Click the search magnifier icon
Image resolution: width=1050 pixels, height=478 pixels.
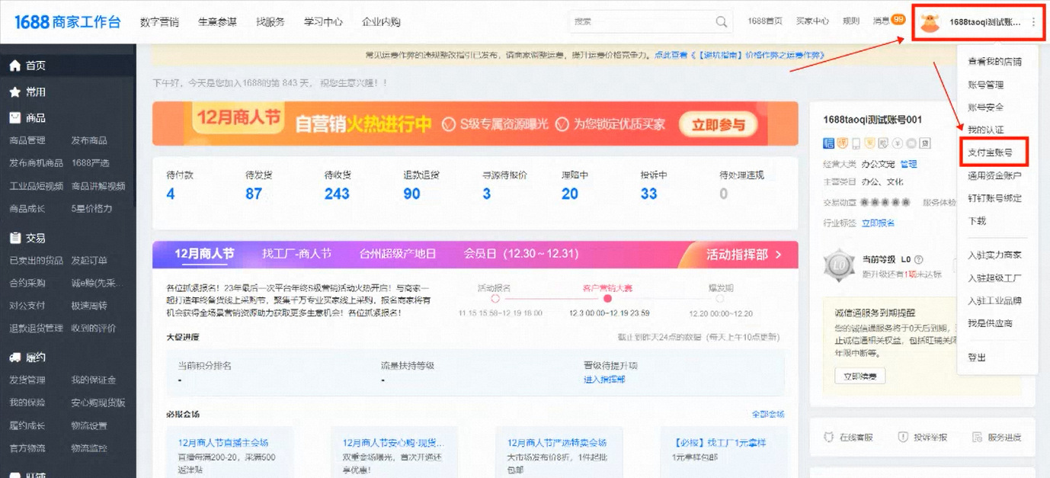point(721,22)
